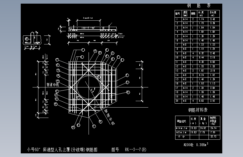Image resolution: width=243 pixels, height=157 pixels.
Task: Click total length value 2.48
Action: click(212, 53)
